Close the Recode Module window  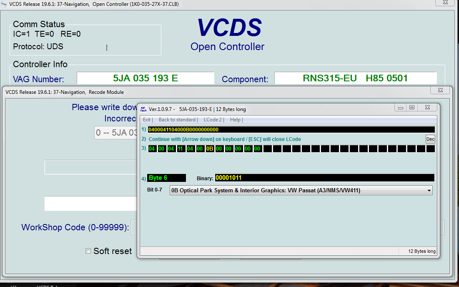pos(440,90)
